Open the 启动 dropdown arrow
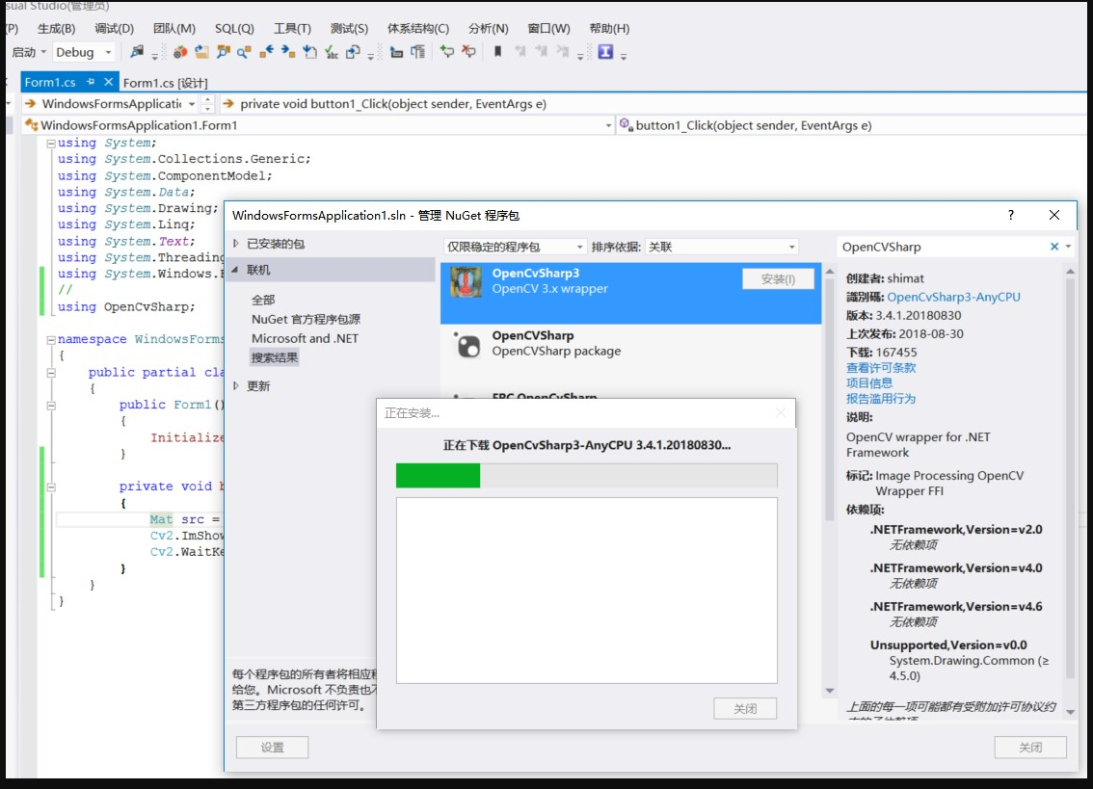Viewport: 1093px width, 789px height. (43, 52)
